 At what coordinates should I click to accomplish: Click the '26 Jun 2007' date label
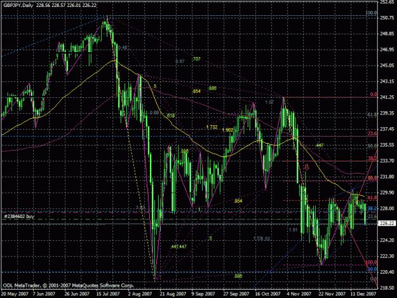pos(77,294)
